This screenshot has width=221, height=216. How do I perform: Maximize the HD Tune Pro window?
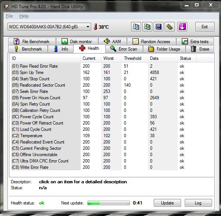[x=197, y=5]
